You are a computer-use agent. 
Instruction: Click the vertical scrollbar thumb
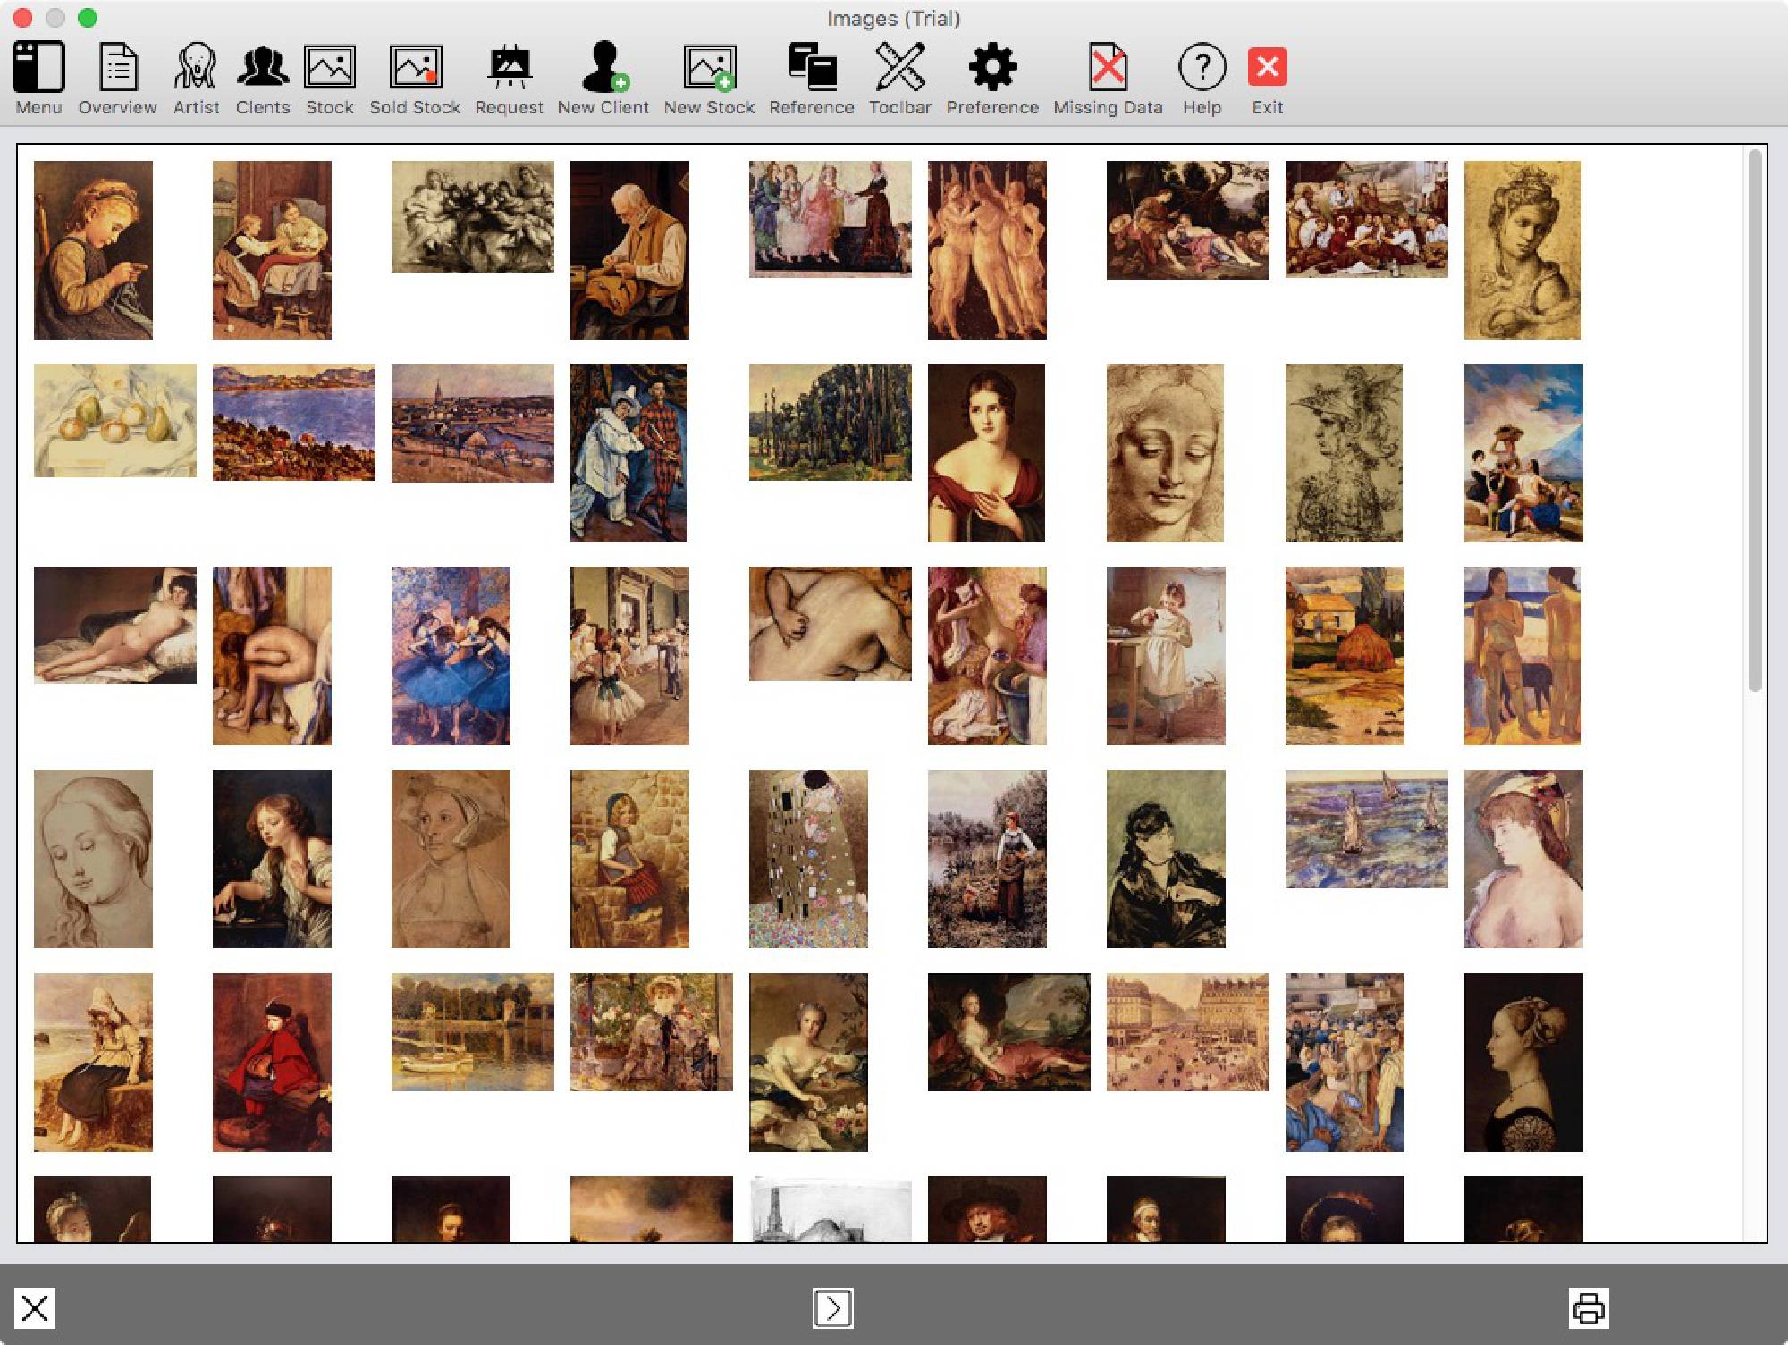[1755, 420]
